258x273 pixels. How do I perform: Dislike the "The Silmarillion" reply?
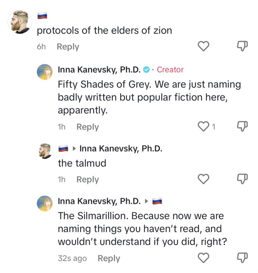pos(243,258)
